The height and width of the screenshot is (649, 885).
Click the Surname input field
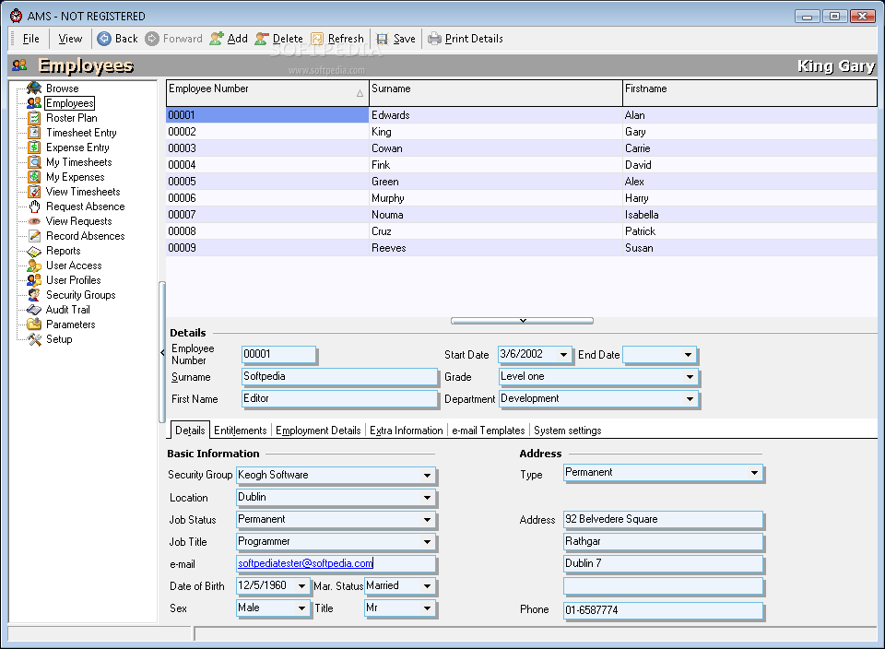coord(339,376)
